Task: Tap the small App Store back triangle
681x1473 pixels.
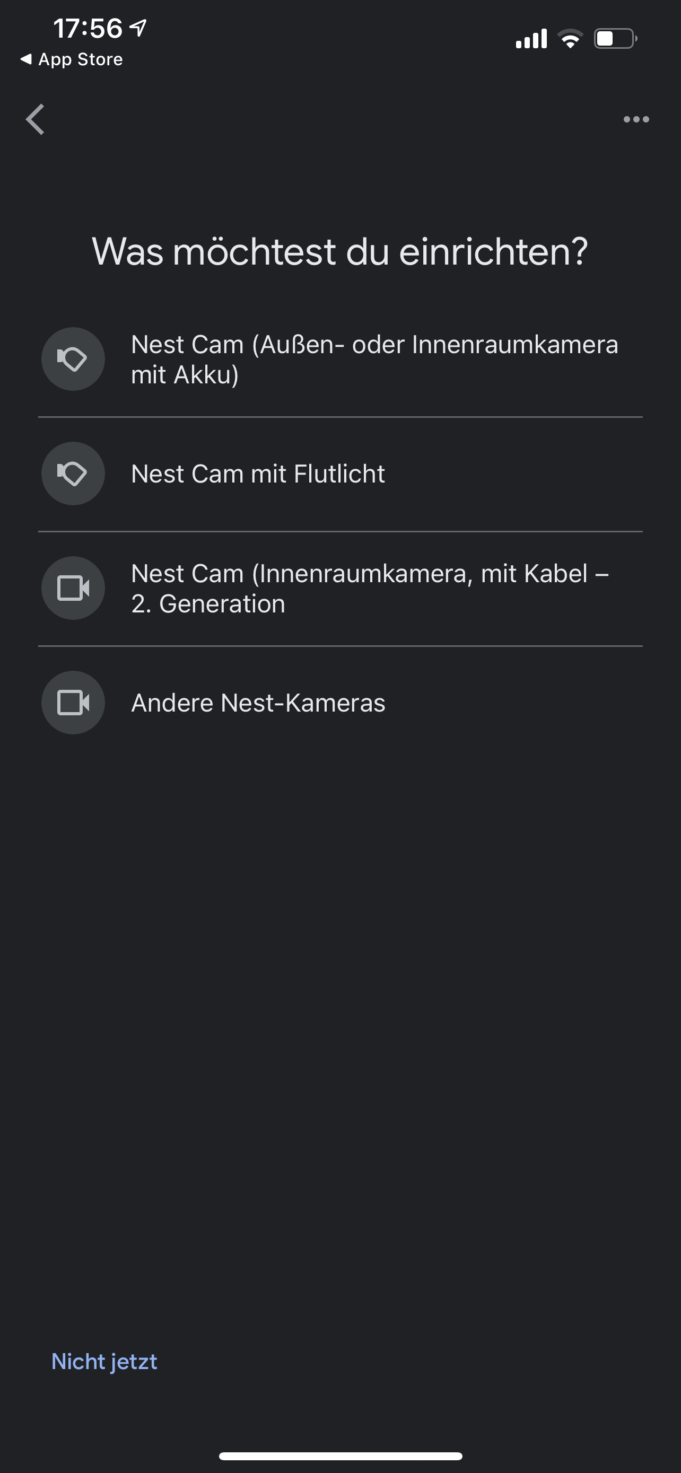Action: 26,59
